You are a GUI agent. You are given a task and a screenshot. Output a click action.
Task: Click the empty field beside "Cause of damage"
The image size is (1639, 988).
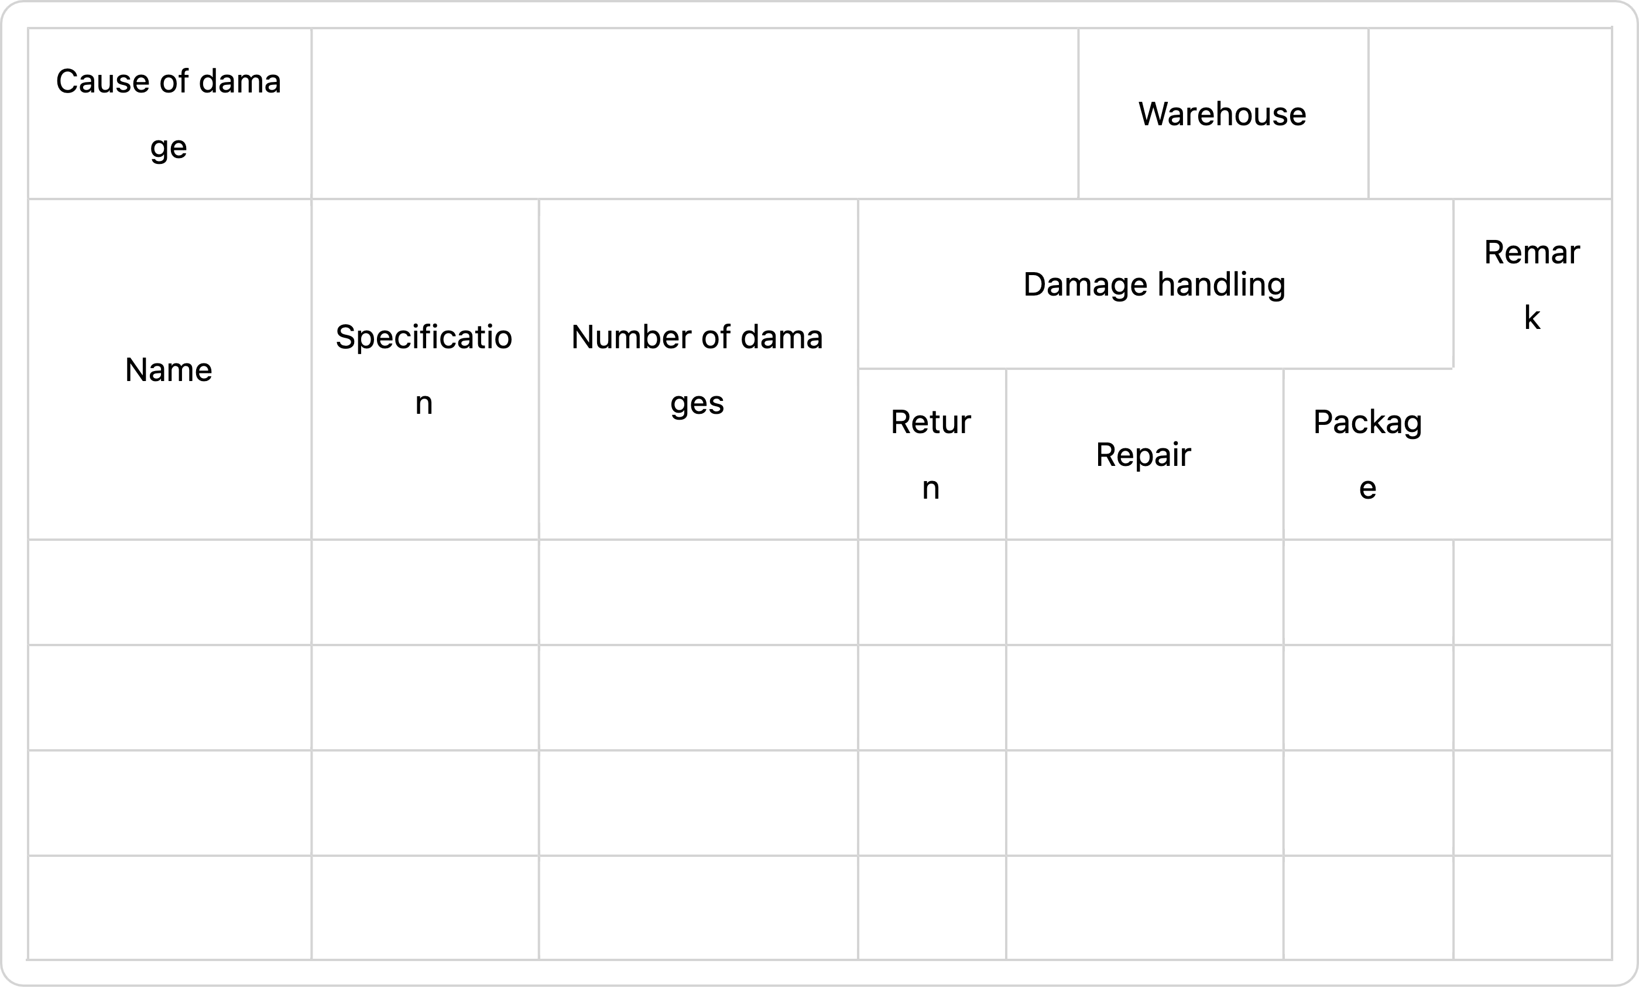694,114
